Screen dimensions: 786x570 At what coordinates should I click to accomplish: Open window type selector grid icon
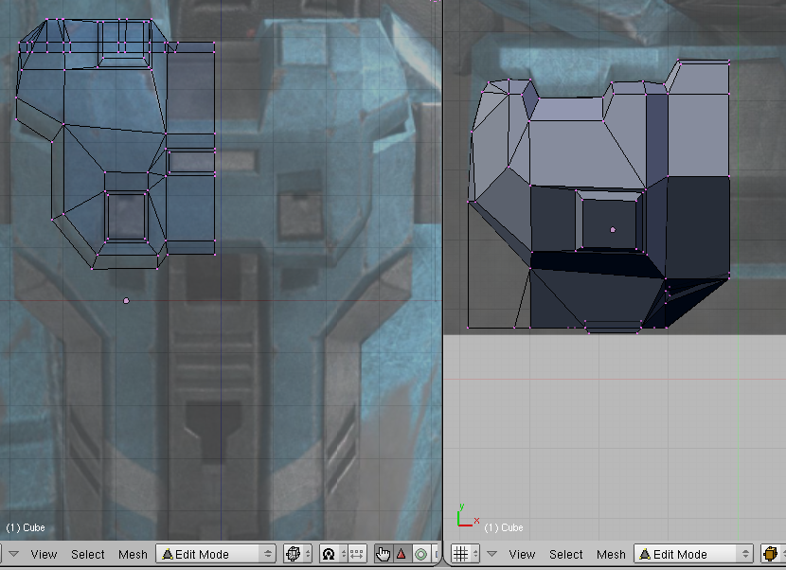(x=465, y=554)
